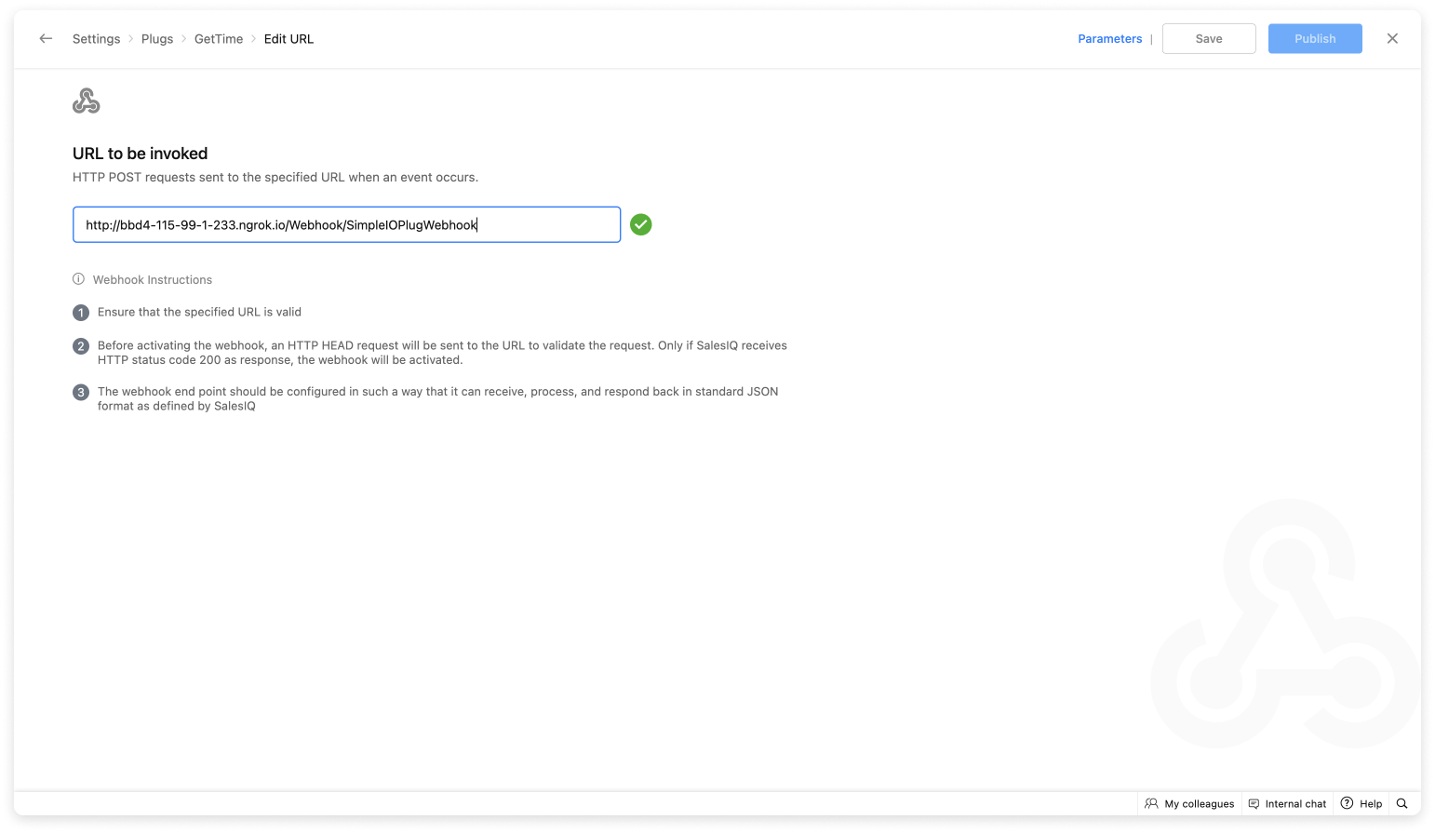1435x833 pixels.
Task: Click the Internal chat bubble icon
Action: coord(1254,803)
